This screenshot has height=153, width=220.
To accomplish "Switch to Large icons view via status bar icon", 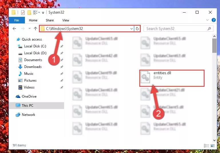I will (213, 146).
